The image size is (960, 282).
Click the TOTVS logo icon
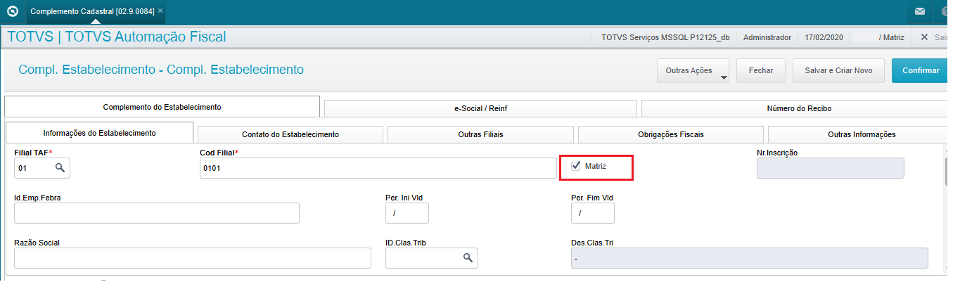11,11
